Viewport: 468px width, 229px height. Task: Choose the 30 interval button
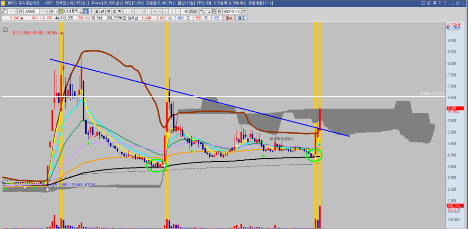coord(154,11)
